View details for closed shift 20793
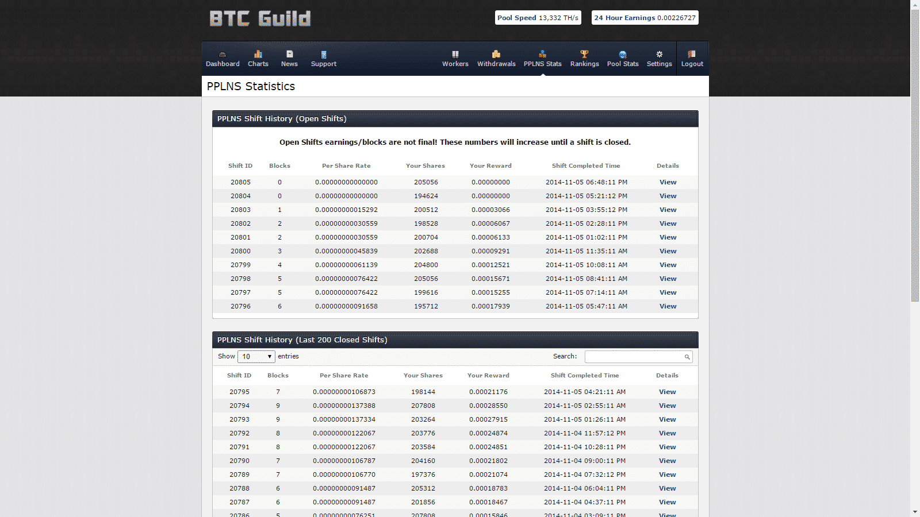This screenshot has width=920, height=517. [x=667, y=419]
